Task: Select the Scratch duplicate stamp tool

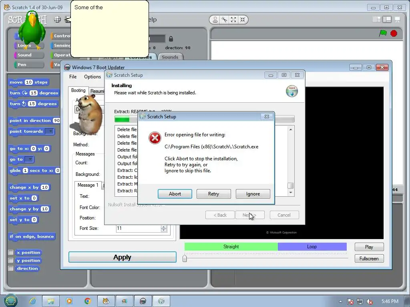Action: 215,20
